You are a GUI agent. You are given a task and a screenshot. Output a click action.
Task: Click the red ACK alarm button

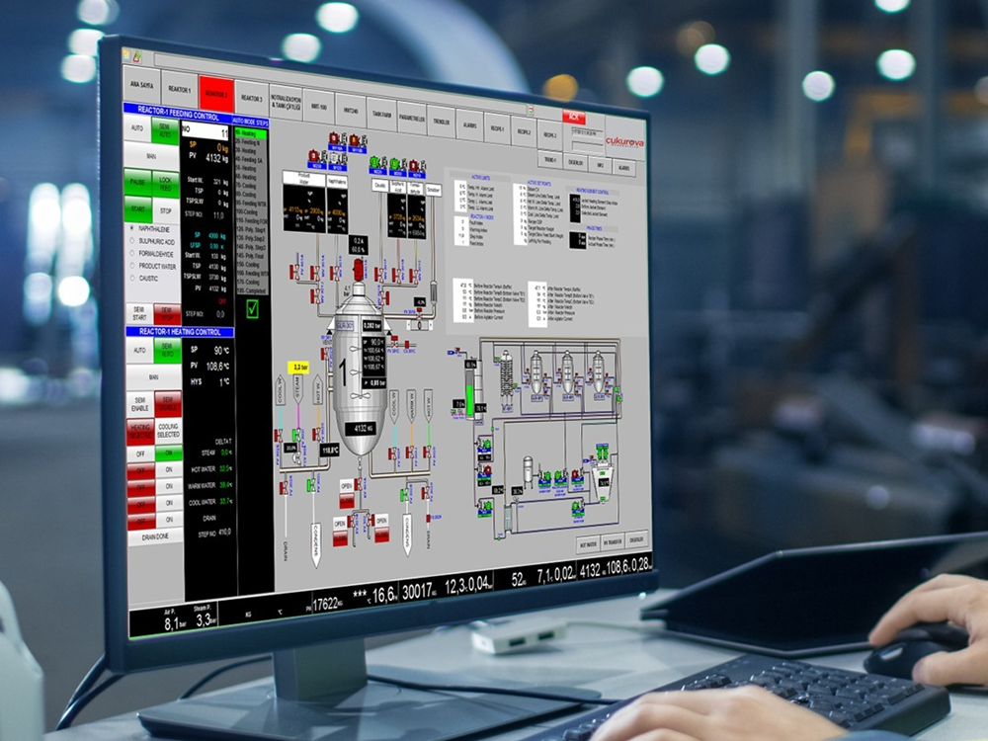[574, 117]
